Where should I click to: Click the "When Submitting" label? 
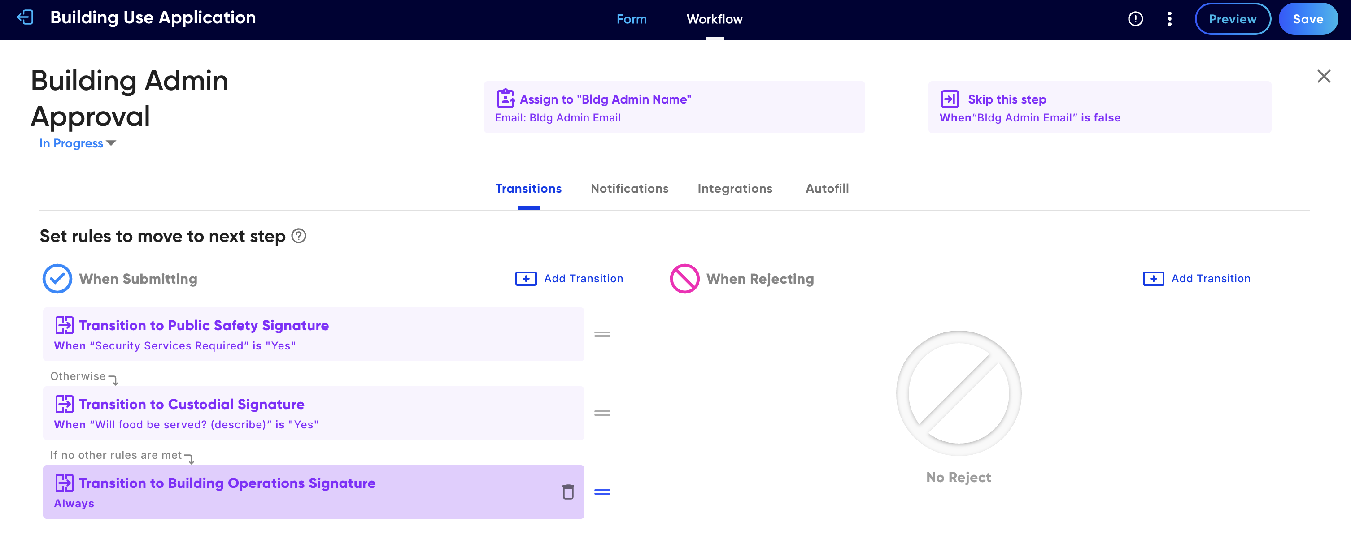(x=138, y=279)
